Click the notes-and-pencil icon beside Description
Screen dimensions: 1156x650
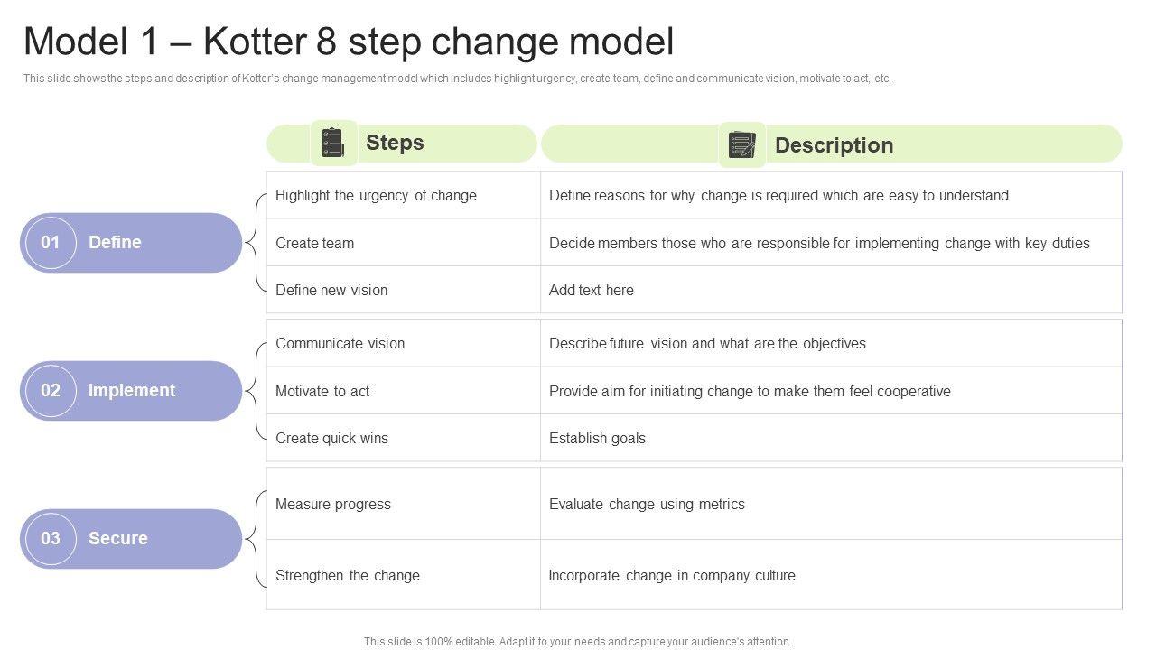click(x=741, y=144)
